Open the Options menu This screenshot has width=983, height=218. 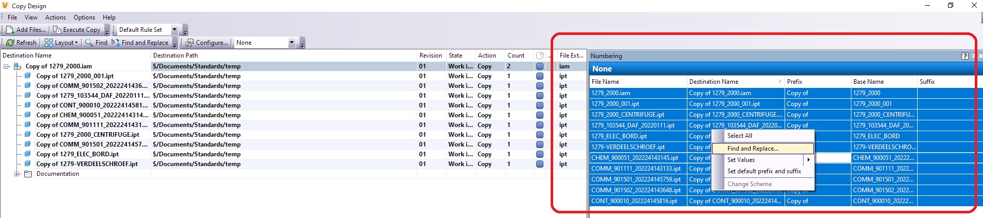[84, 17]
